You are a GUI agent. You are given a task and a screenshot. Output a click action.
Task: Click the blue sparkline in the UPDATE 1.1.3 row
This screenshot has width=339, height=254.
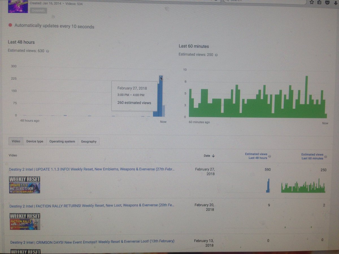point(268,186)
